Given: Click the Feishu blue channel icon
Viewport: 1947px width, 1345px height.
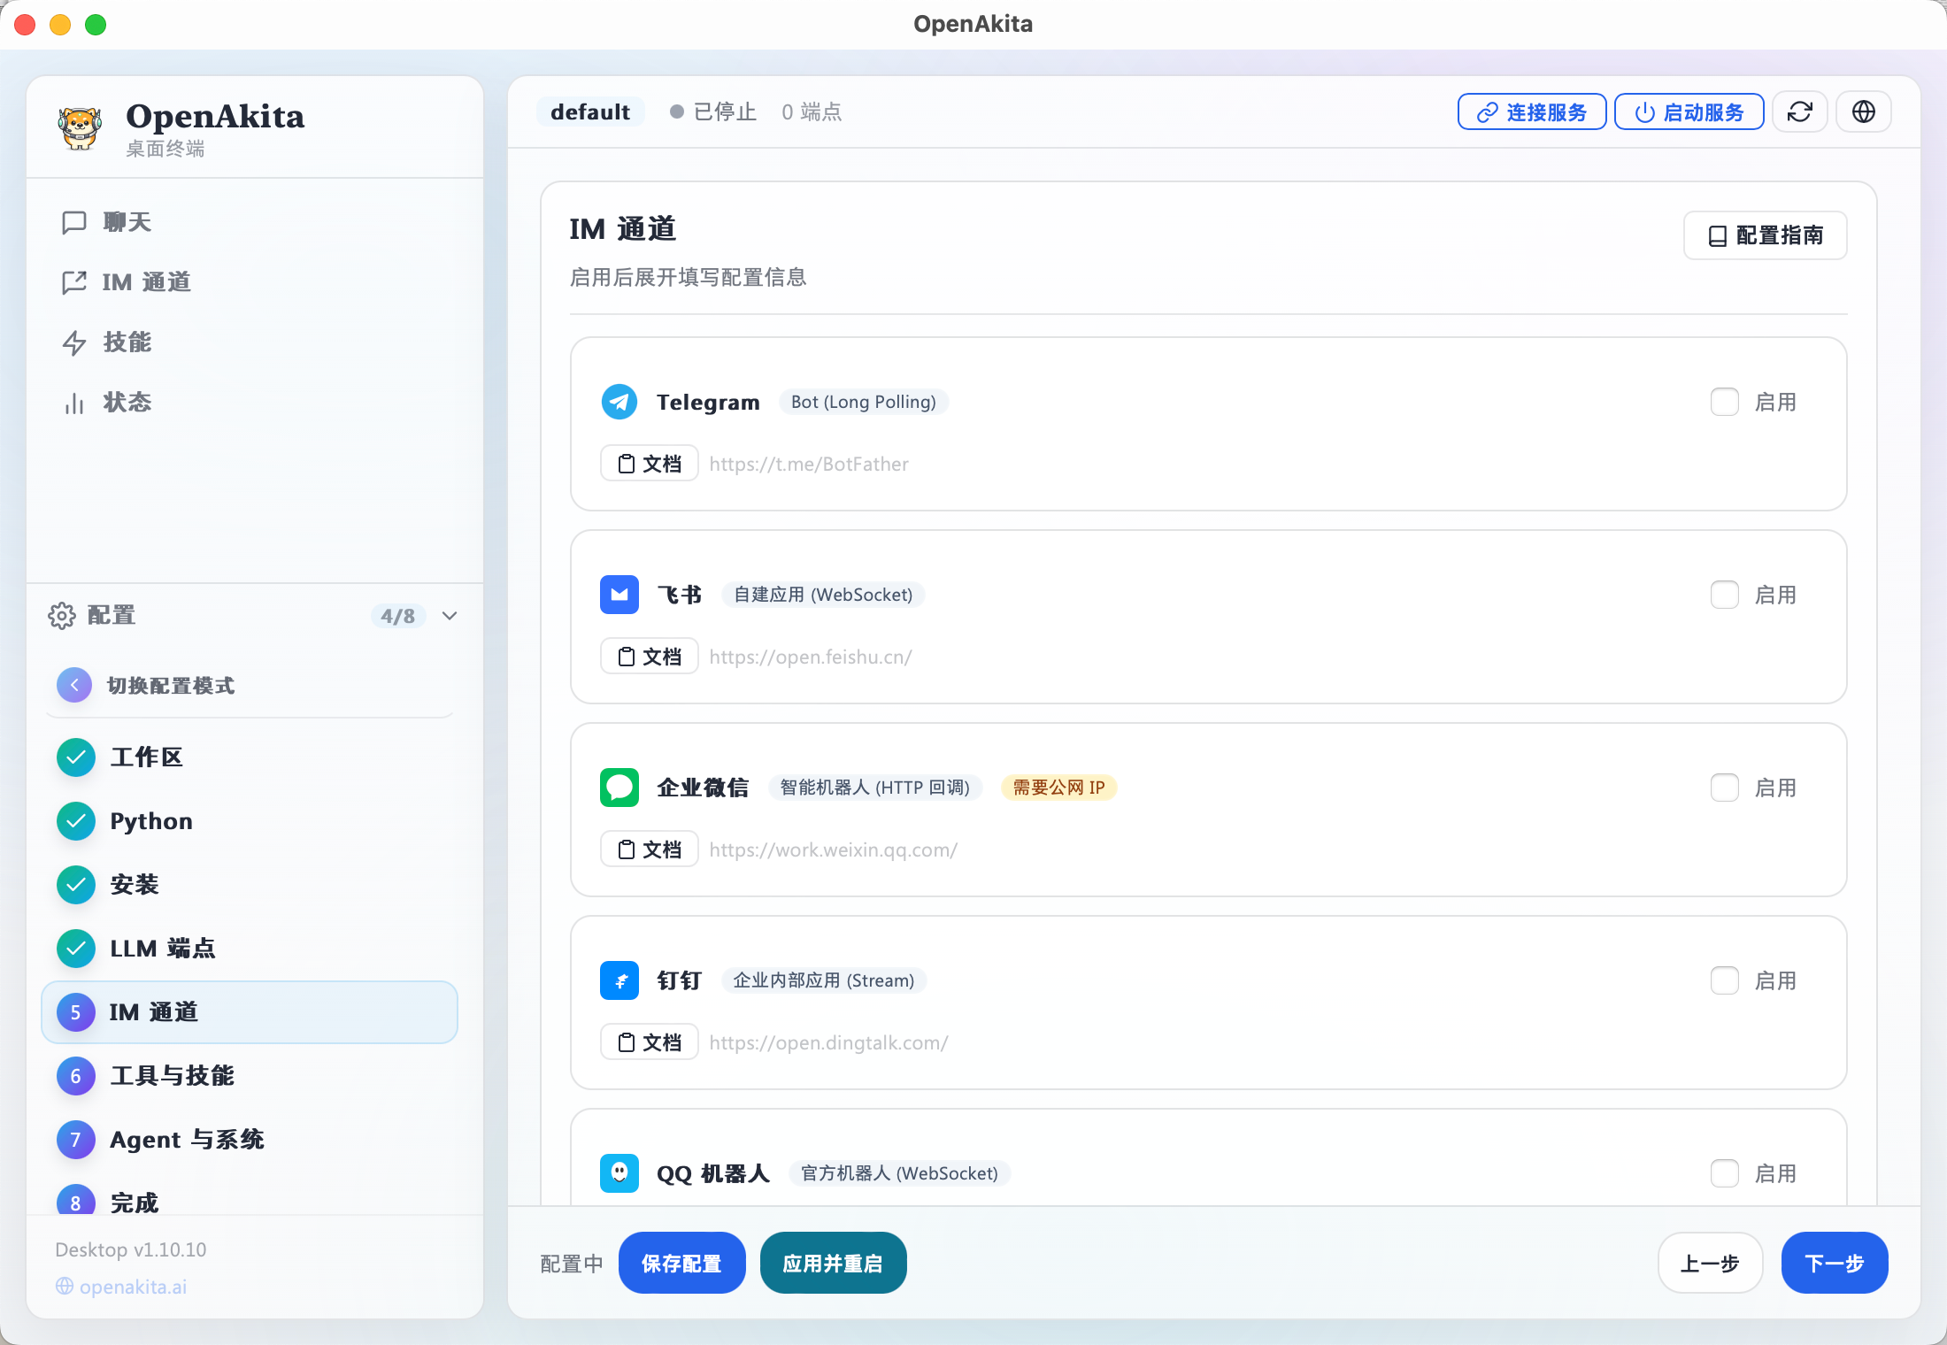Looking at the screenshot, I should pos(619,595).
